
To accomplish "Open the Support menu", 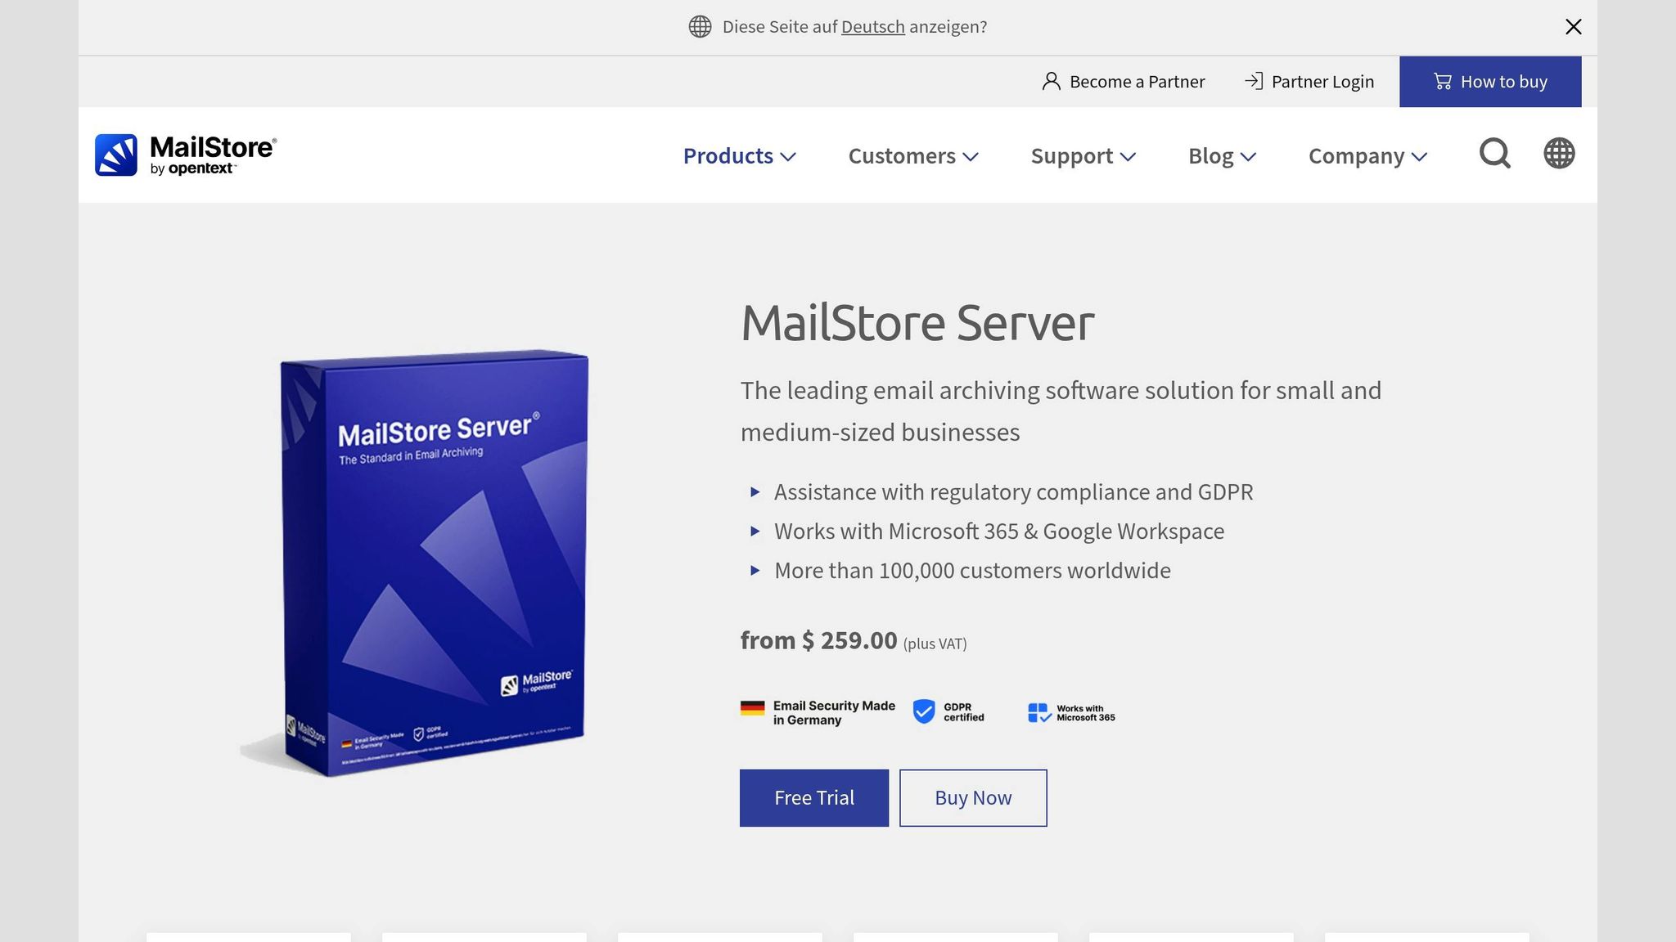I will (x=1084, y=155).
